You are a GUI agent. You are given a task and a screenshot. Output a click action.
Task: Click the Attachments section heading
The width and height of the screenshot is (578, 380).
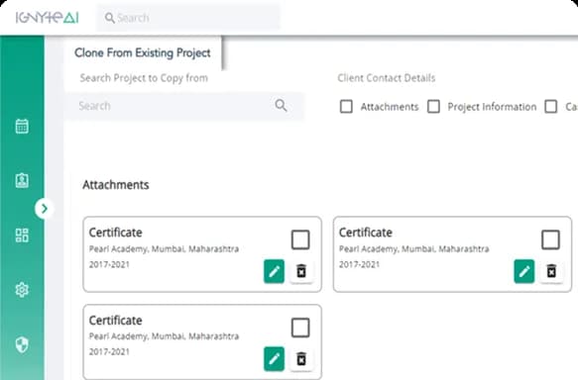coord(116,185)
